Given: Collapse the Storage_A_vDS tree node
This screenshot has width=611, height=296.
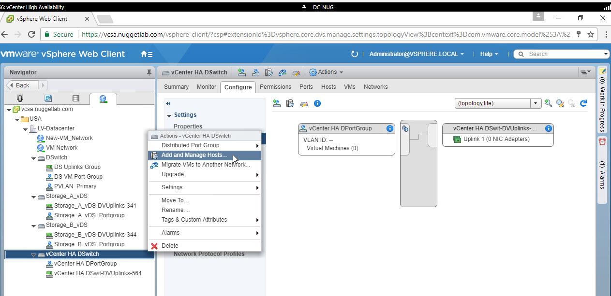Looking at the screenshot, I should point(33,196).
